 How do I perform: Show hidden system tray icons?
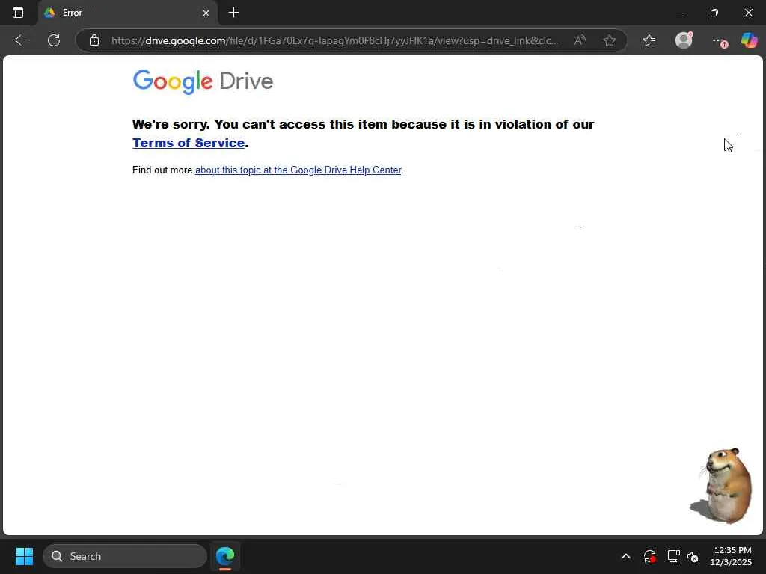pos(626,556)
